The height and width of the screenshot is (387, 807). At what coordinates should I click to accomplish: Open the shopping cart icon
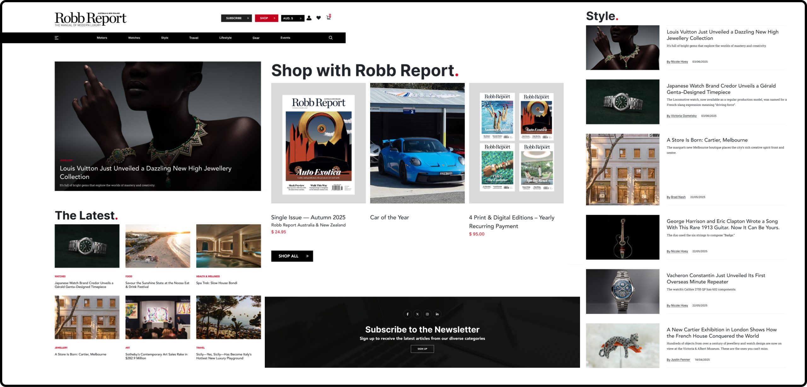(x=328, y=18)
